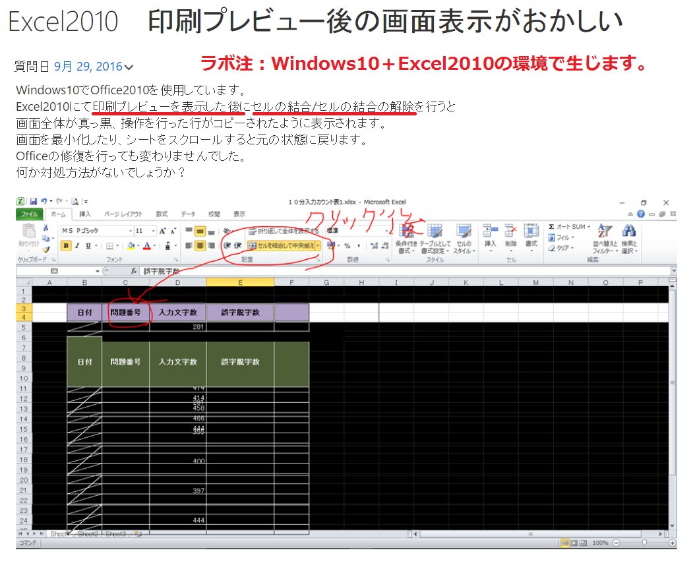695x571 pixels.
Task: Click decrease decimal places icon
Action: [384, 245]
